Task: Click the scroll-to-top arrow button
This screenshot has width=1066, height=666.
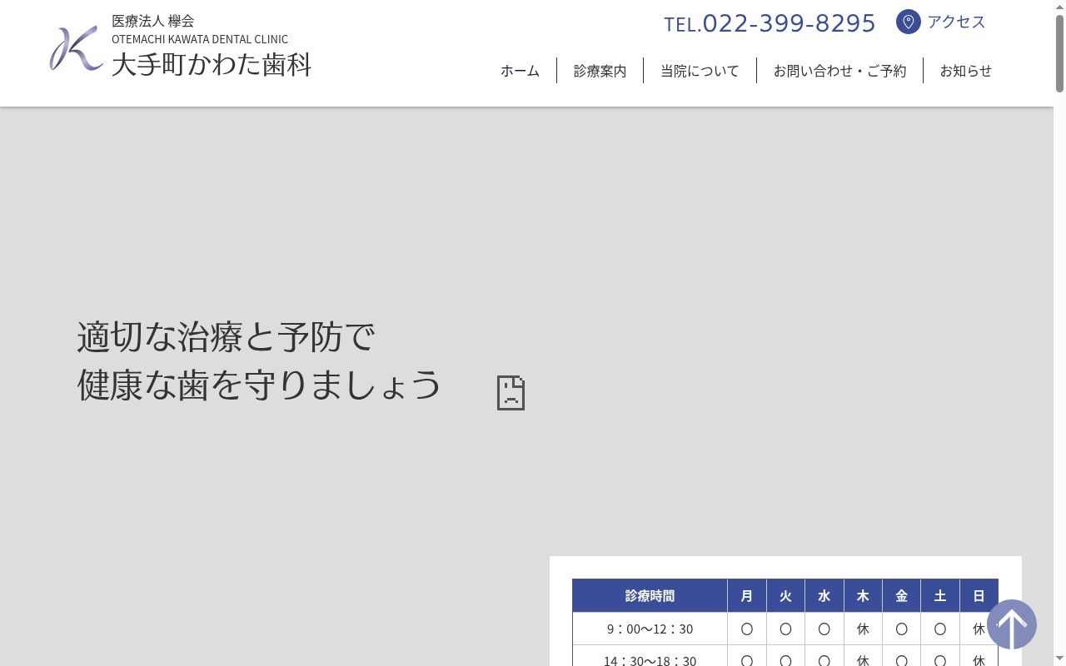Action: (x=1012, y=624)
